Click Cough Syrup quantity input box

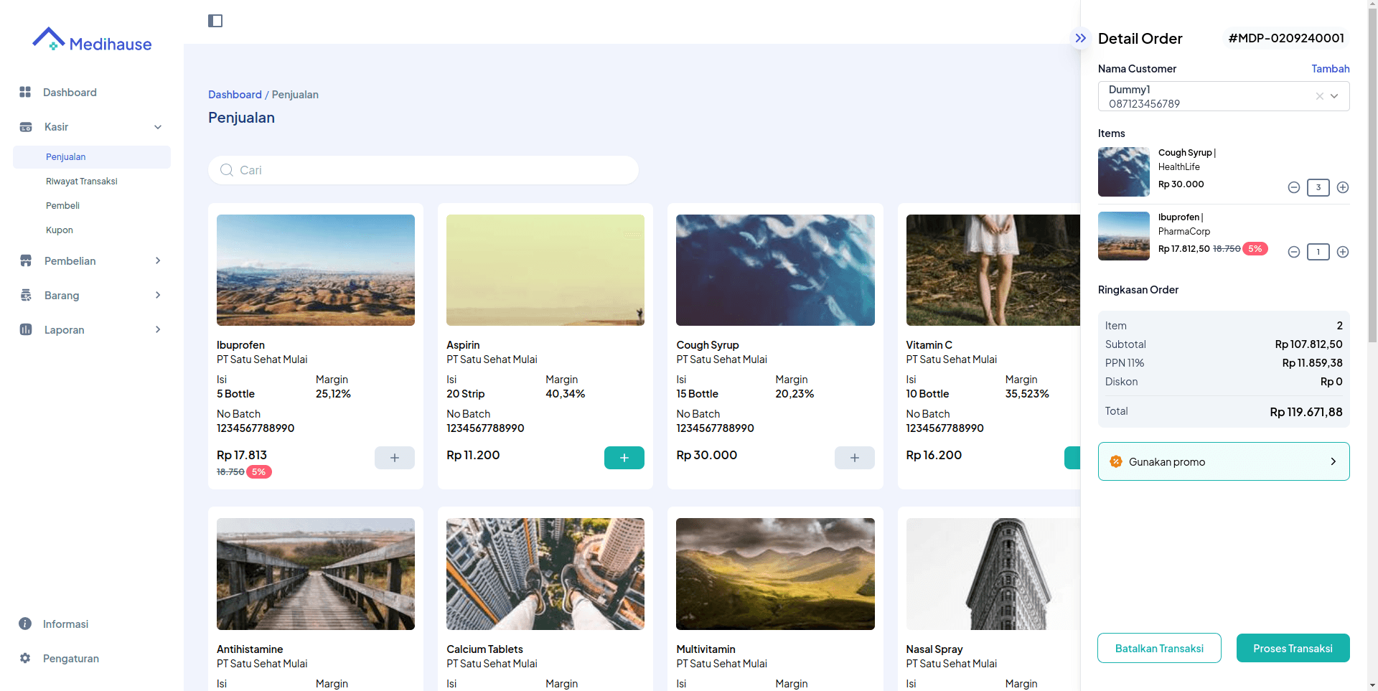(x=1318, y=187)
